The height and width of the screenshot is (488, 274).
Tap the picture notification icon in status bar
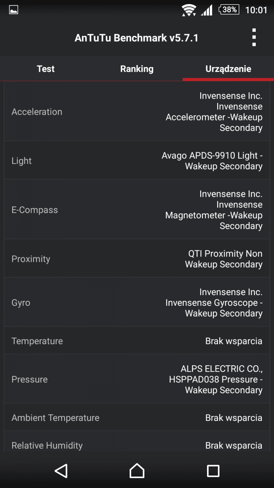(14, 10)
